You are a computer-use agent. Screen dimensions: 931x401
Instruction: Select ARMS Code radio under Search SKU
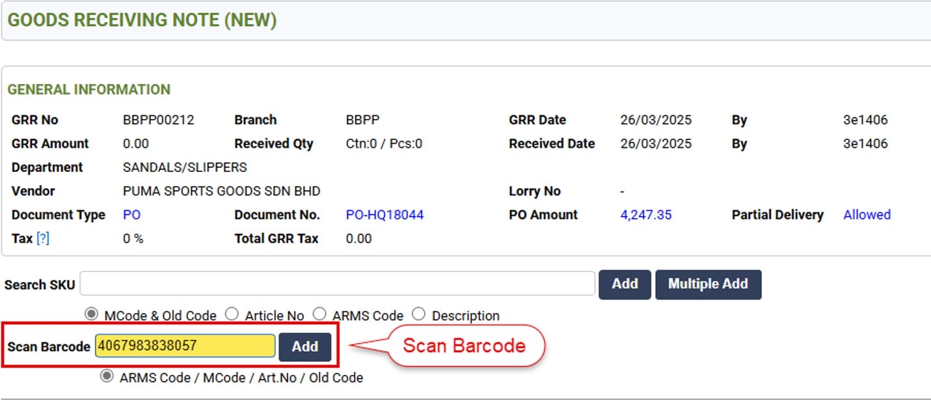tap(319, 314)
